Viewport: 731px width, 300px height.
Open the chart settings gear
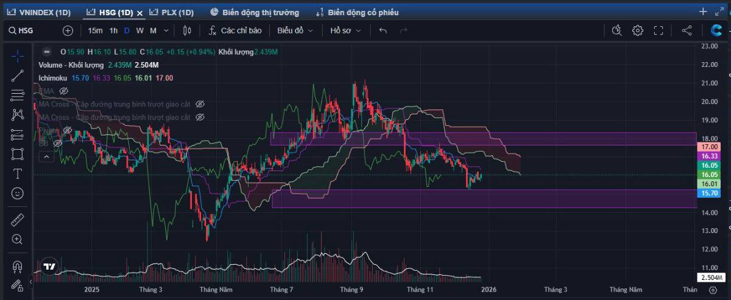coord(637,30)
